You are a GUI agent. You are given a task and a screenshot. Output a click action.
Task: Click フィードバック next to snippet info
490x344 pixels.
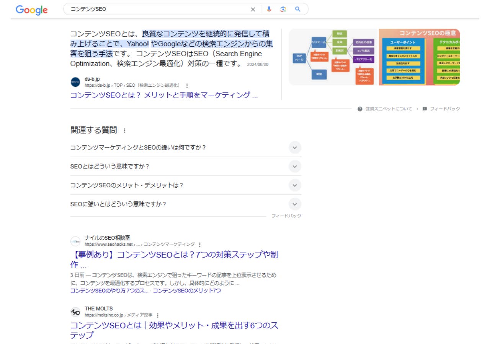click(445, 109)
